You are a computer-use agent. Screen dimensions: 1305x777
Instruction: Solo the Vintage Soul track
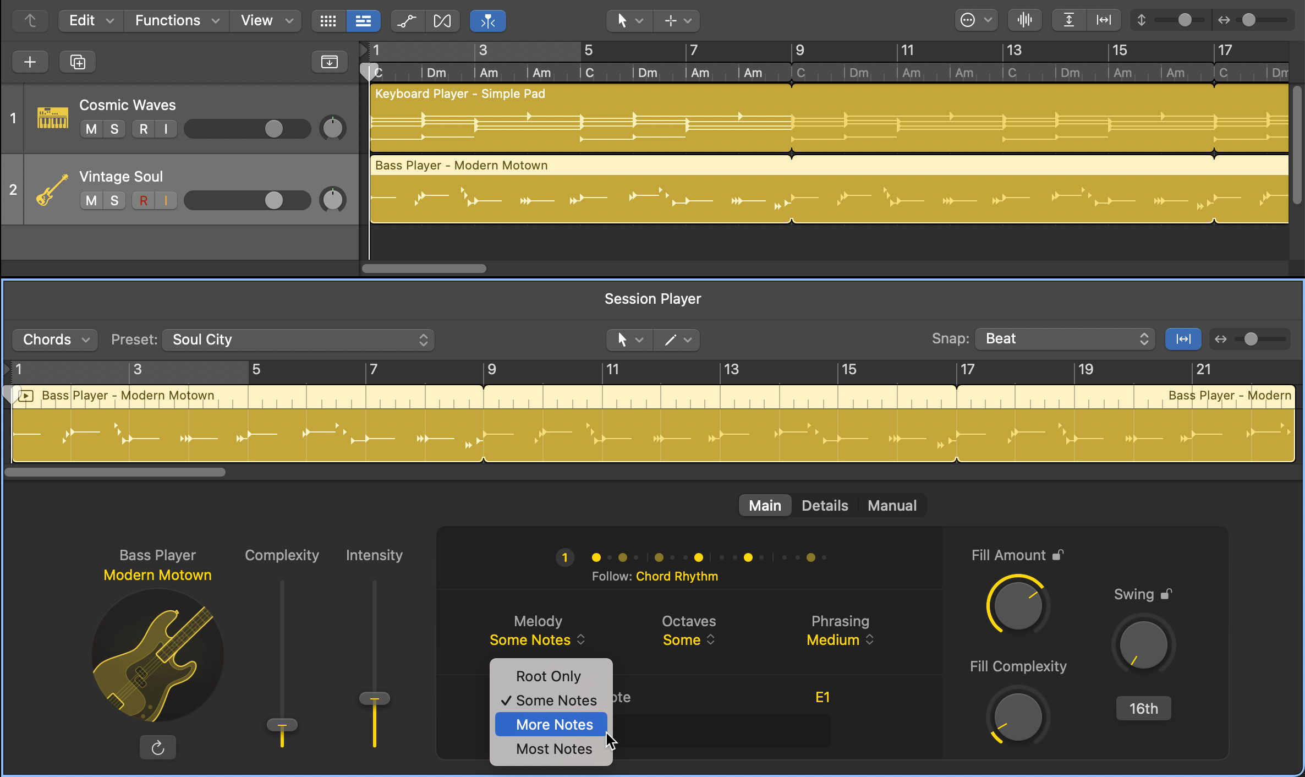114,200
